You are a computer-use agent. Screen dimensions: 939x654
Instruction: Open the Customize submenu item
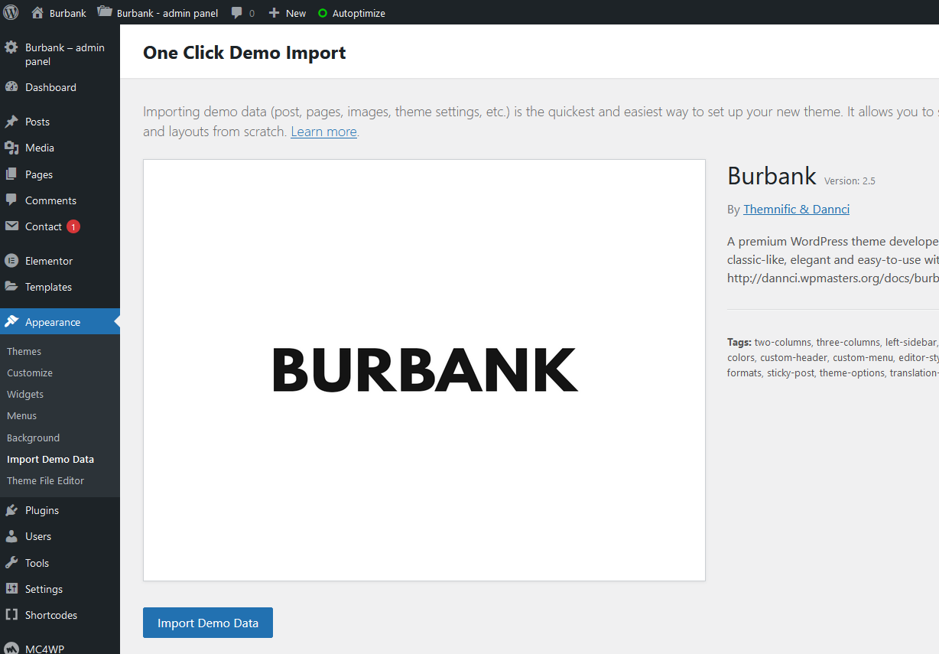pos(30,373)
